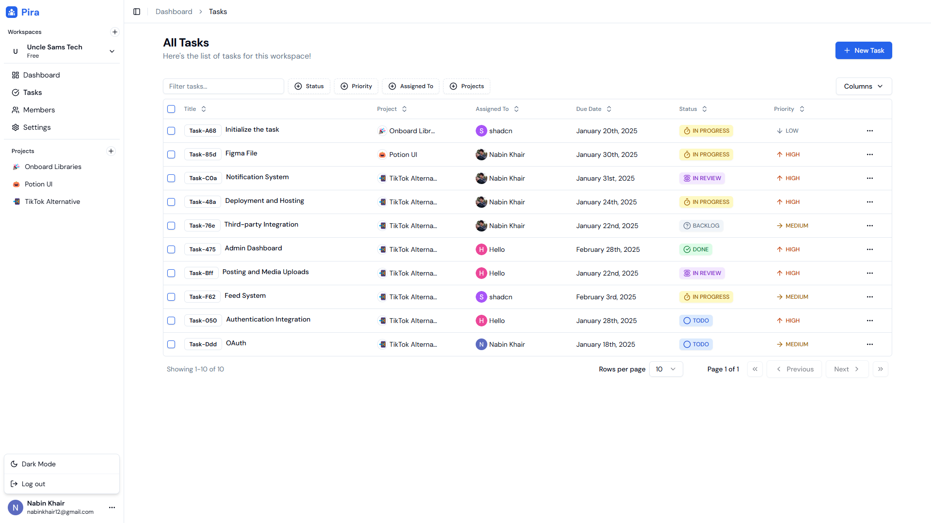Viewport: 931px width, 523px height.
Task: Open row actions for Third-party Integration
Action: coord(870,226)
